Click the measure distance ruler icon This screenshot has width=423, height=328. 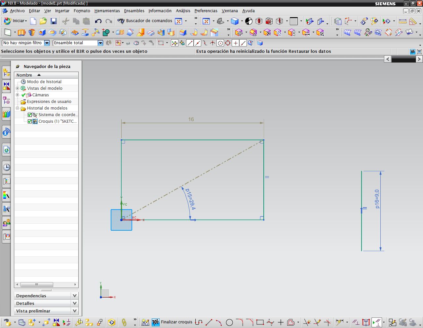coord(403,21)
